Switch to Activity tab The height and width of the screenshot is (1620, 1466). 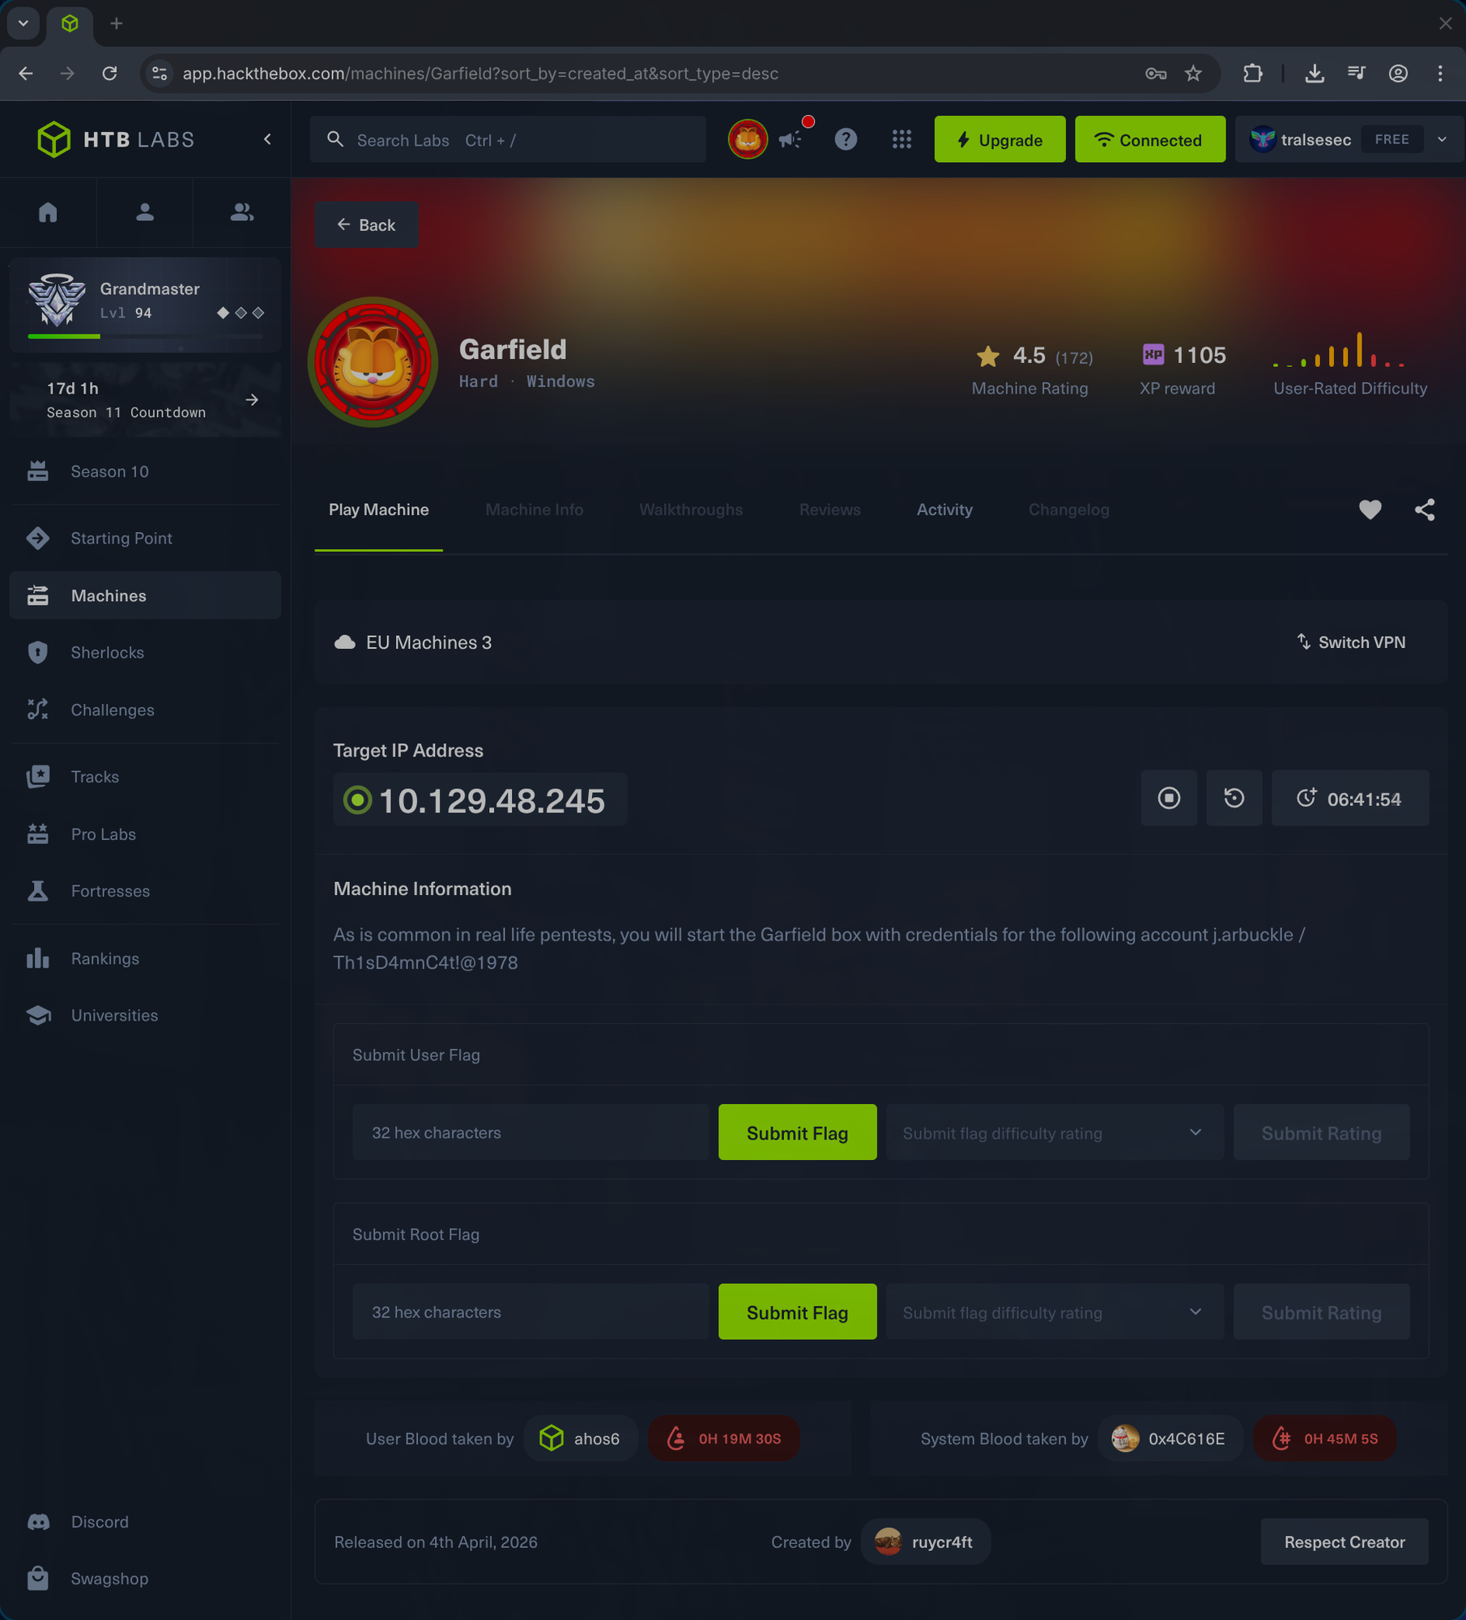click(x=944, y=509)
